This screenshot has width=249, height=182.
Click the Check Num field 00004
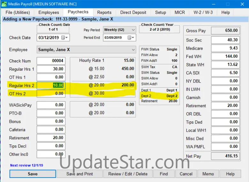coord(51,61)
